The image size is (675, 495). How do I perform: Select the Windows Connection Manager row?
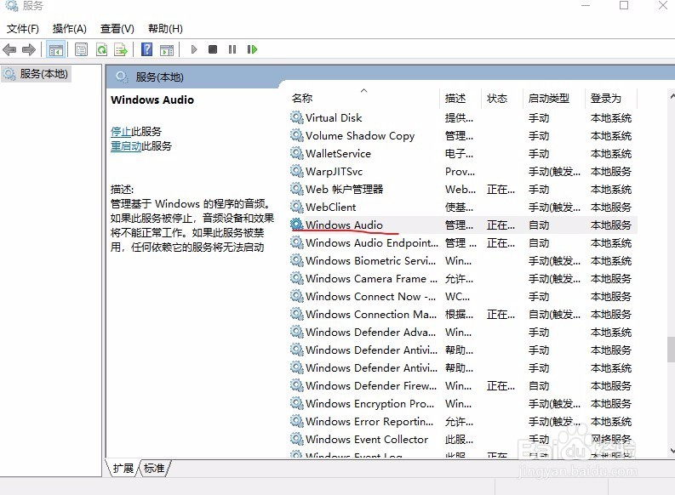click(x=463, y=315)
